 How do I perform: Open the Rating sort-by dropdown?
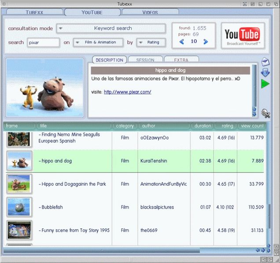point(151,43)
